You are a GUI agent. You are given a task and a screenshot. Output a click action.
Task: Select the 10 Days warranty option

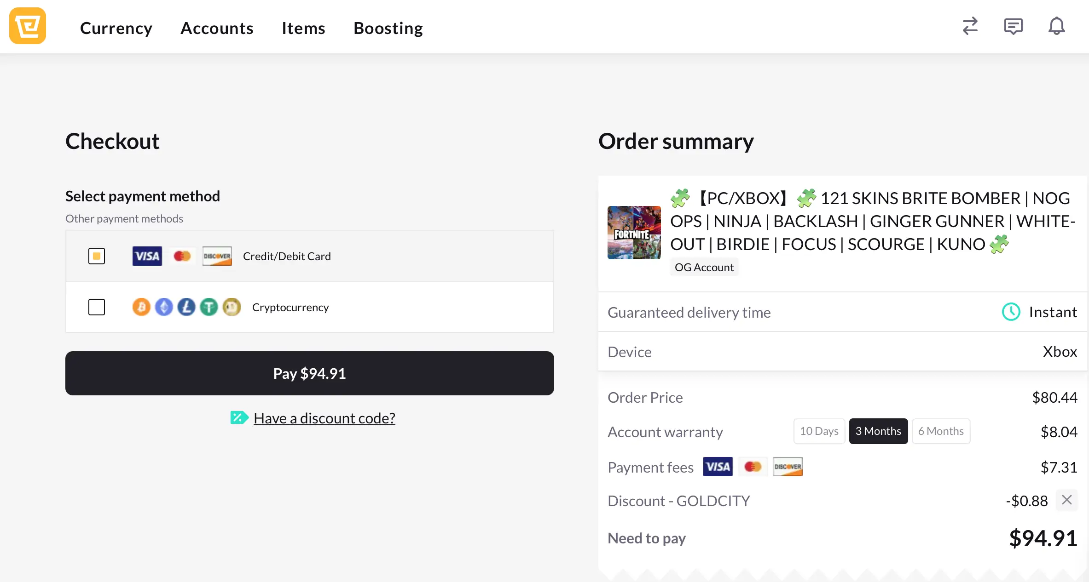tap(819, 431)
